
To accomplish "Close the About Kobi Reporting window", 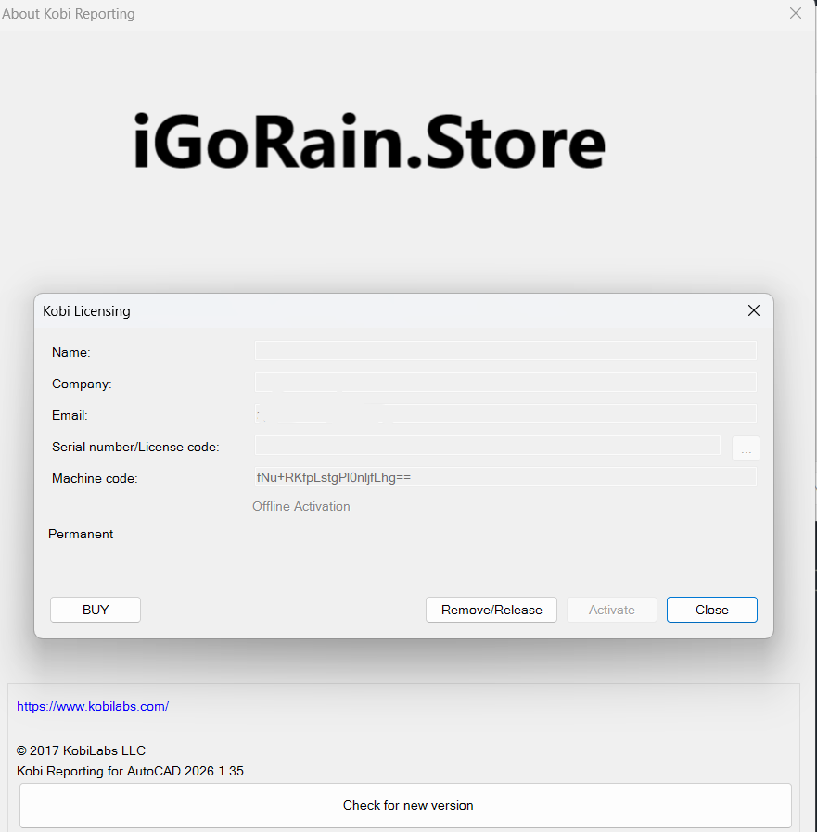I will pos(795,13).
